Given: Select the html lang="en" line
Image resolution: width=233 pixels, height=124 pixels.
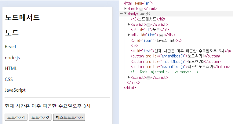Looking at the screenshot, I should tap(138, 3).
